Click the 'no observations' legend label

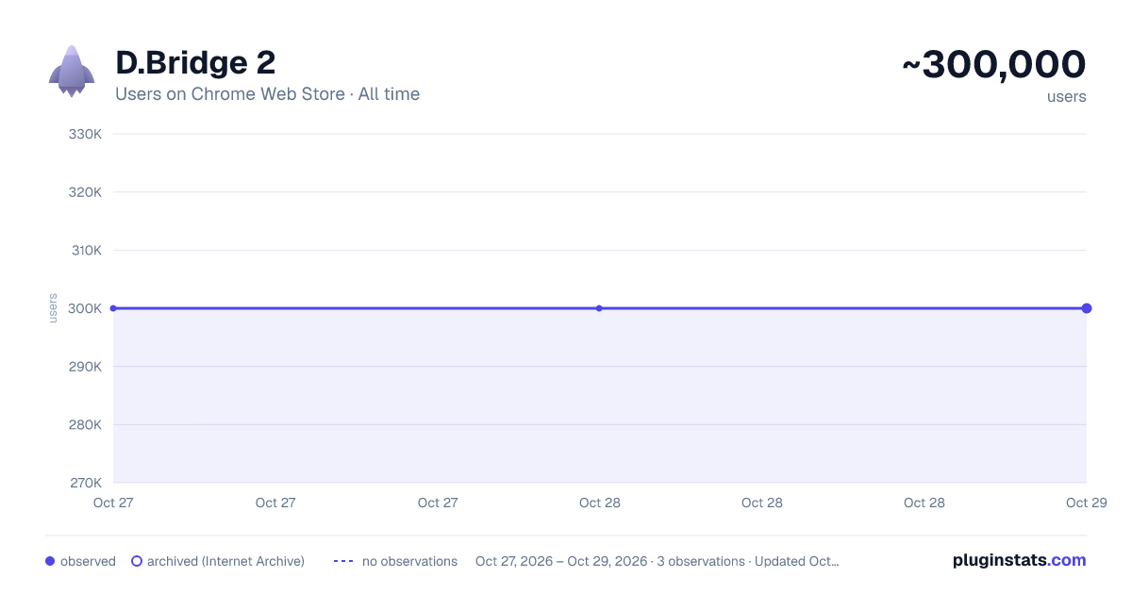pyautogui.click(x=409, y=561)
